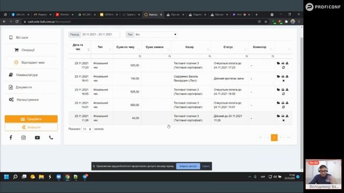Sort by Сума по чеку column
Screen dimensions: 344x193
pos(127,47)
